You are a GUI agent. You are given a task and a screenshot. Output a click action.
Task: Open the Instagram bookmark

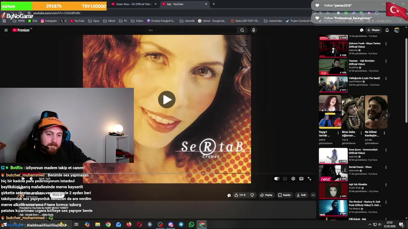click(48, 21)
